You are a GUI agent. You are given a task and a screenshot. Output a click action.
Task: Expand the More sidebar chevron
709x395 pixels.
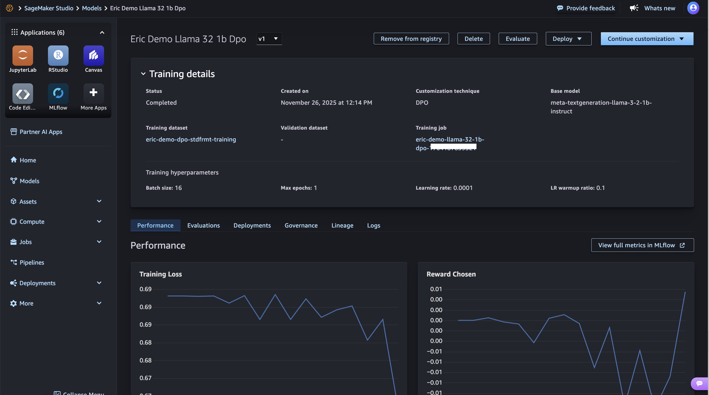point(99,303)
